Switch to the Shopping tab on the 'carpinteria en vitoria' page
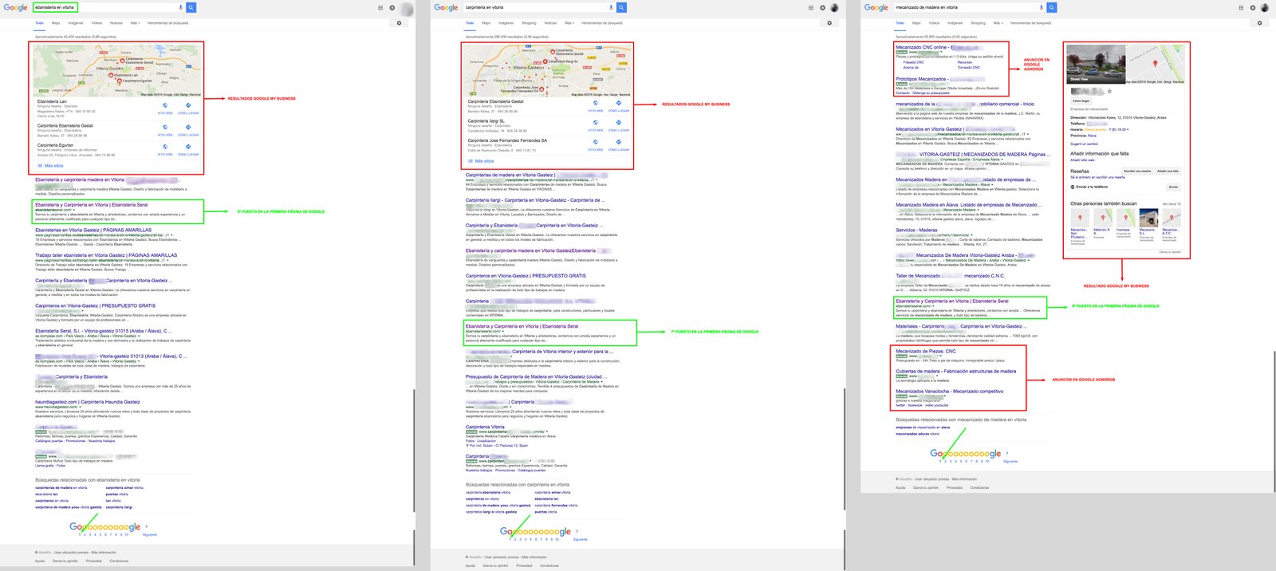The width and height of the screenshot is (1276, 571). [x=529, y=23]
